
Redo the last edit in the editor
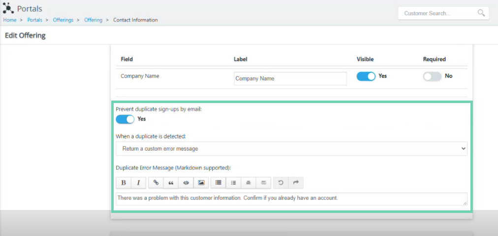coord(296,183)
